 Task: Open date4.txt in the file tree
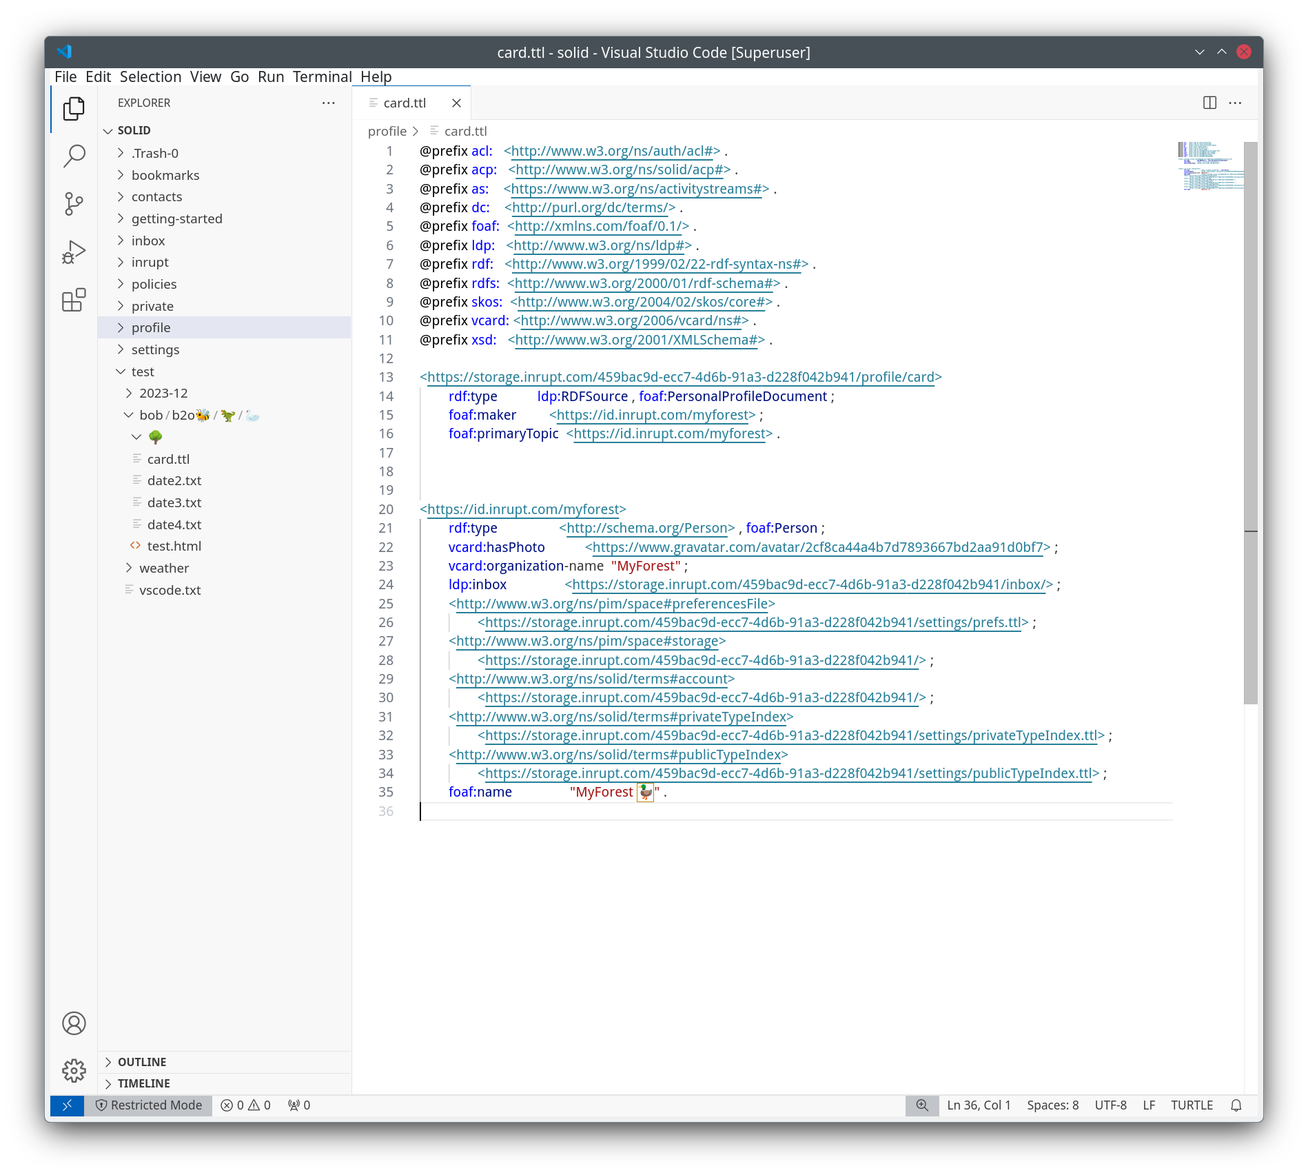[225, 524]
